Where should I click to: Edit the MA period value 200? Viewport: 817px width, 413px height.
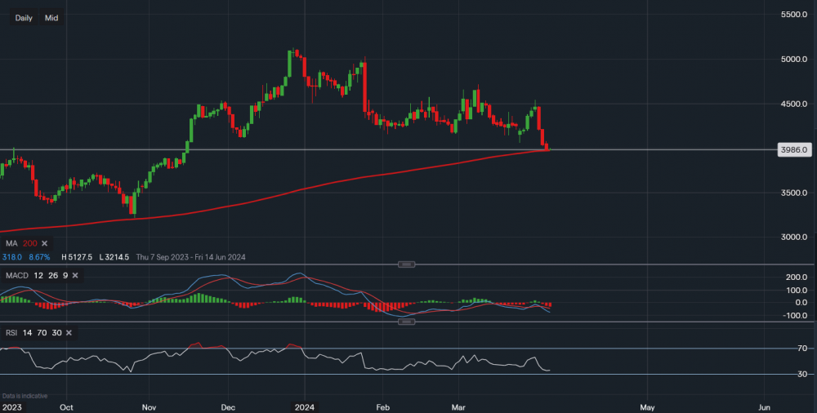29,243
